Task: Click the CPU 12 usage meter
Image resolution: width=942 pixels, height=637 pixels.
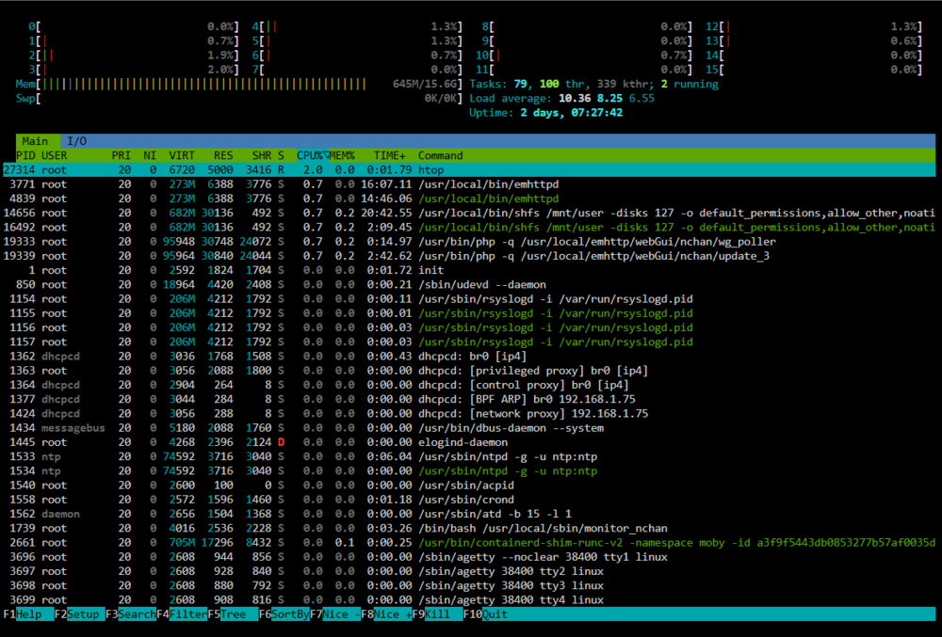Action: [x=814, y=26]
